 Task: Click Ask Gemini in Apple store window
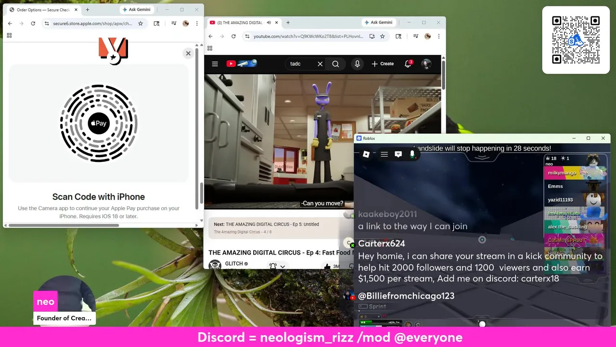(x=137, y=10)
